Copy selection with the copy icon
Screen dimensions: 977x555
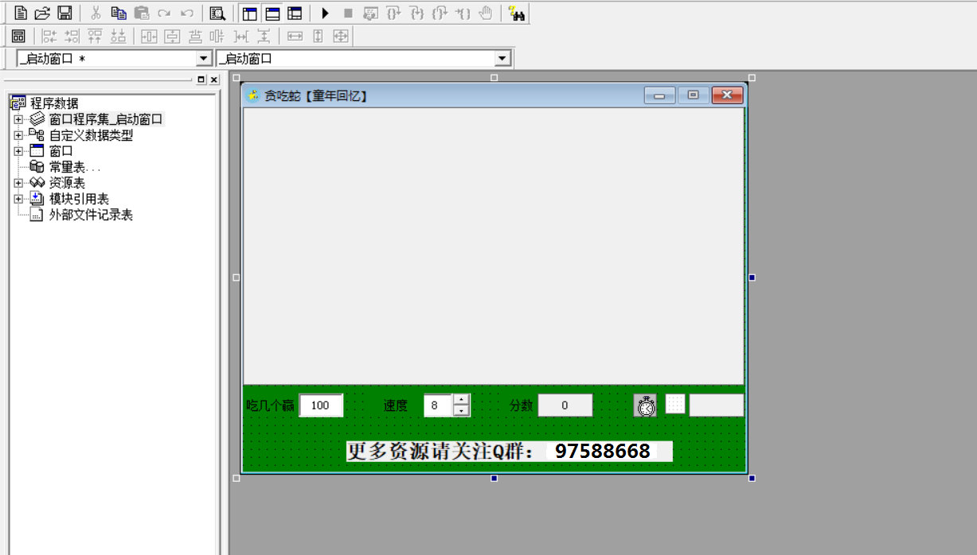click(119, 13)
